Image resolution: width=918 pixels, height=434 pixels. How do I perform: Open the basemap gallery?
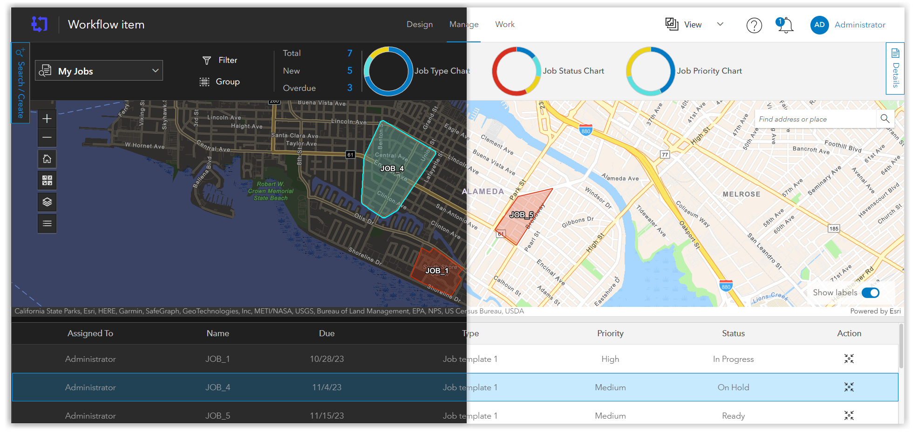click(47, 180)
